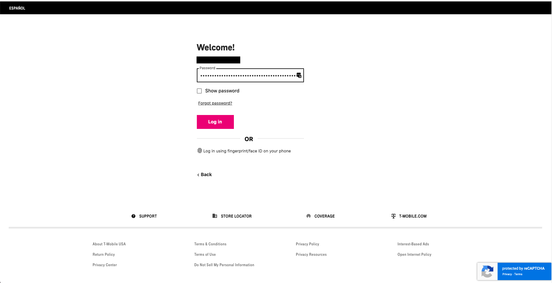The height and width of the screenshot is (283, 552).
Task: Click the reCAPTCHA logo badge
Action: [x=487, y=271]
